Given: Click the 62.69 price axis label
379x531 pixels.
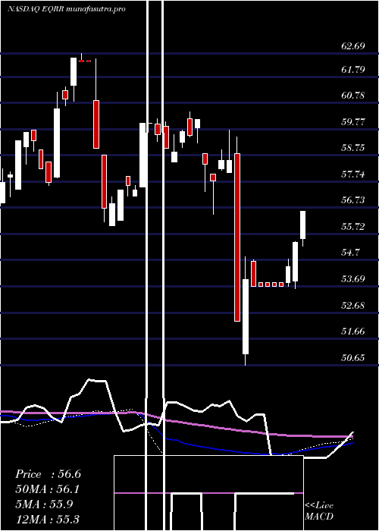Looking at the screenshot, I should click(x=353, y=46).
